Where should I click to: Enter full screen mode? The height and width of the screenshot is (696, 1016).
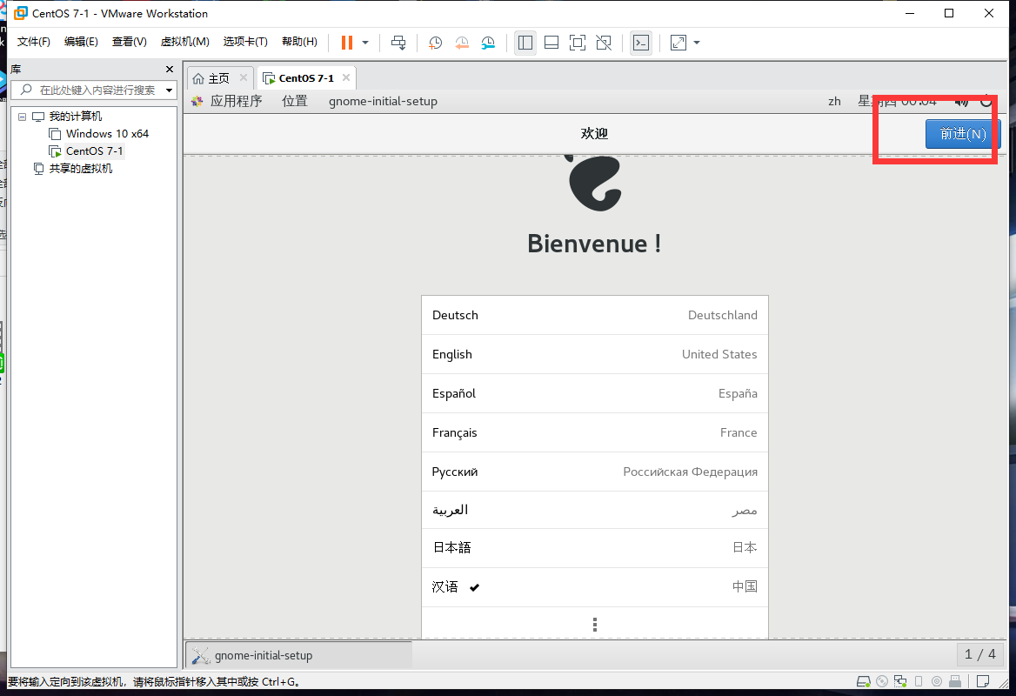(x=578, y=43)
